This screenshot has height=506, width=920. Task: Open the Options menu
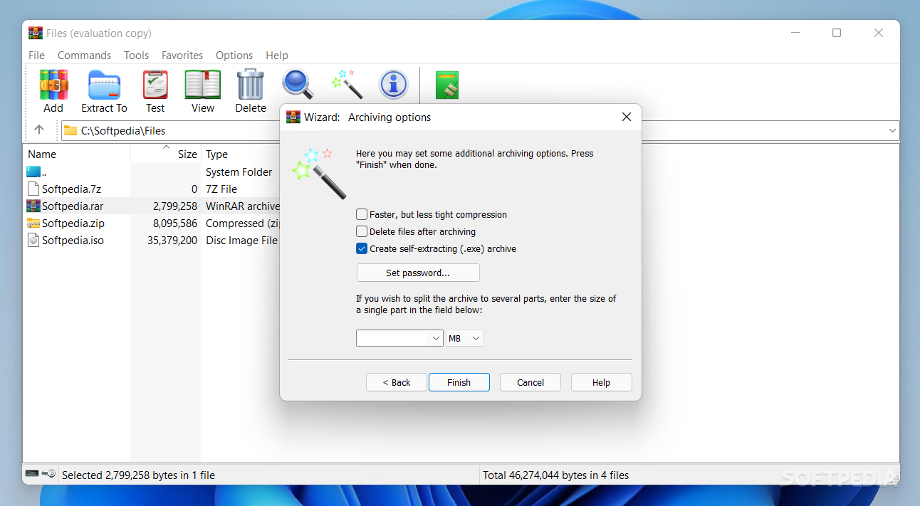pos(234,55)
